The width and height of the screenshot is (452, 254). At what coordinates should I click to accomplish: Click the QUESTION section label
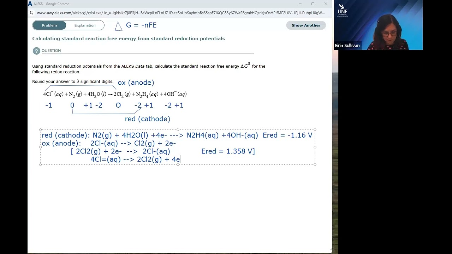point(51,51)
